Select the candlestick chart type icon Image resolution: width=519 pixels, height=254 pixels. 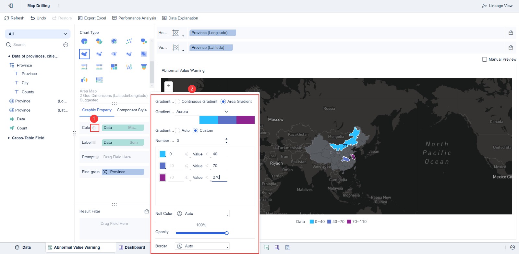84,80
